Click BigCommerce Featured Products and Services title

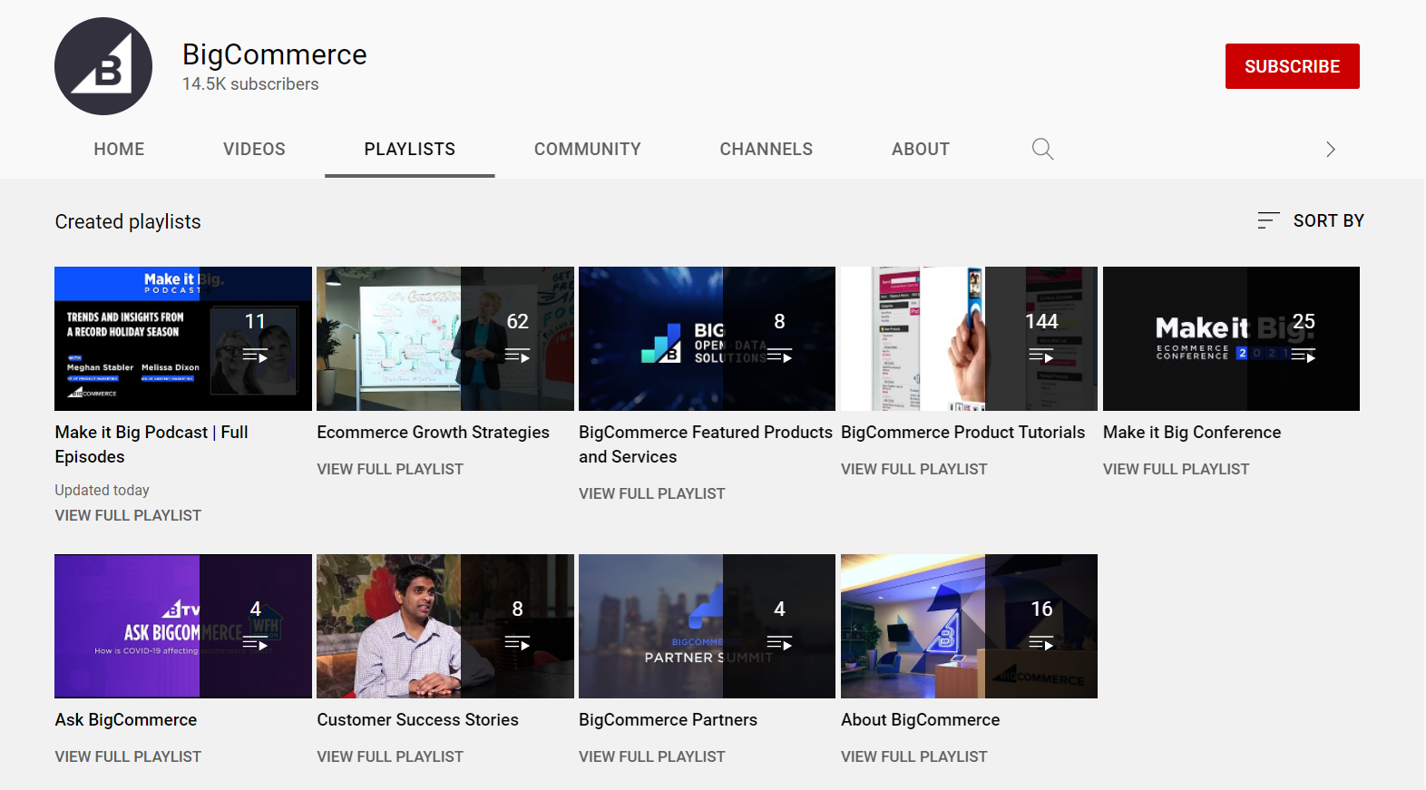click(706, 444)
